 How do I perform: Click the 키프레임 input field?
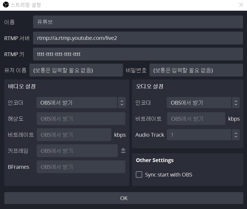pos(77,151)
